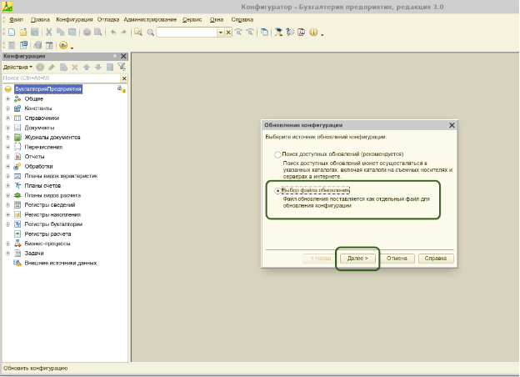Image resolution: width=520 pixels, height=377 pixels.
Task: Click the Syntax assistant graduate icon
Action: pyautogui.click(x=278, y=33)
